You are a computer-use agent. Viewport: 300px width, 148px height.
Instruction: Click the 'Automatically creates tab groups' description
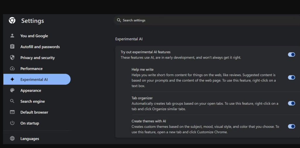pos(205,106)
